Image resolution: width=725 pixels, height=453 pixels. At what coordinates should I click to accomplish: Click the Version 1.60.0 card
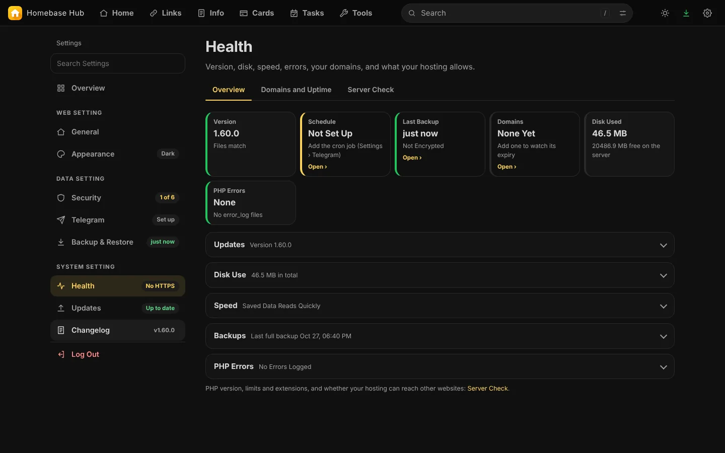(251, 144)
